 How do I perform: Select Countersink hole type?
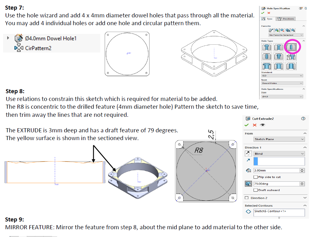pos(279,47)
